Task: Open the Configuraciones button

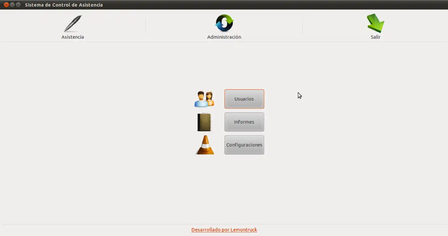Action: (x=244, y=145)
